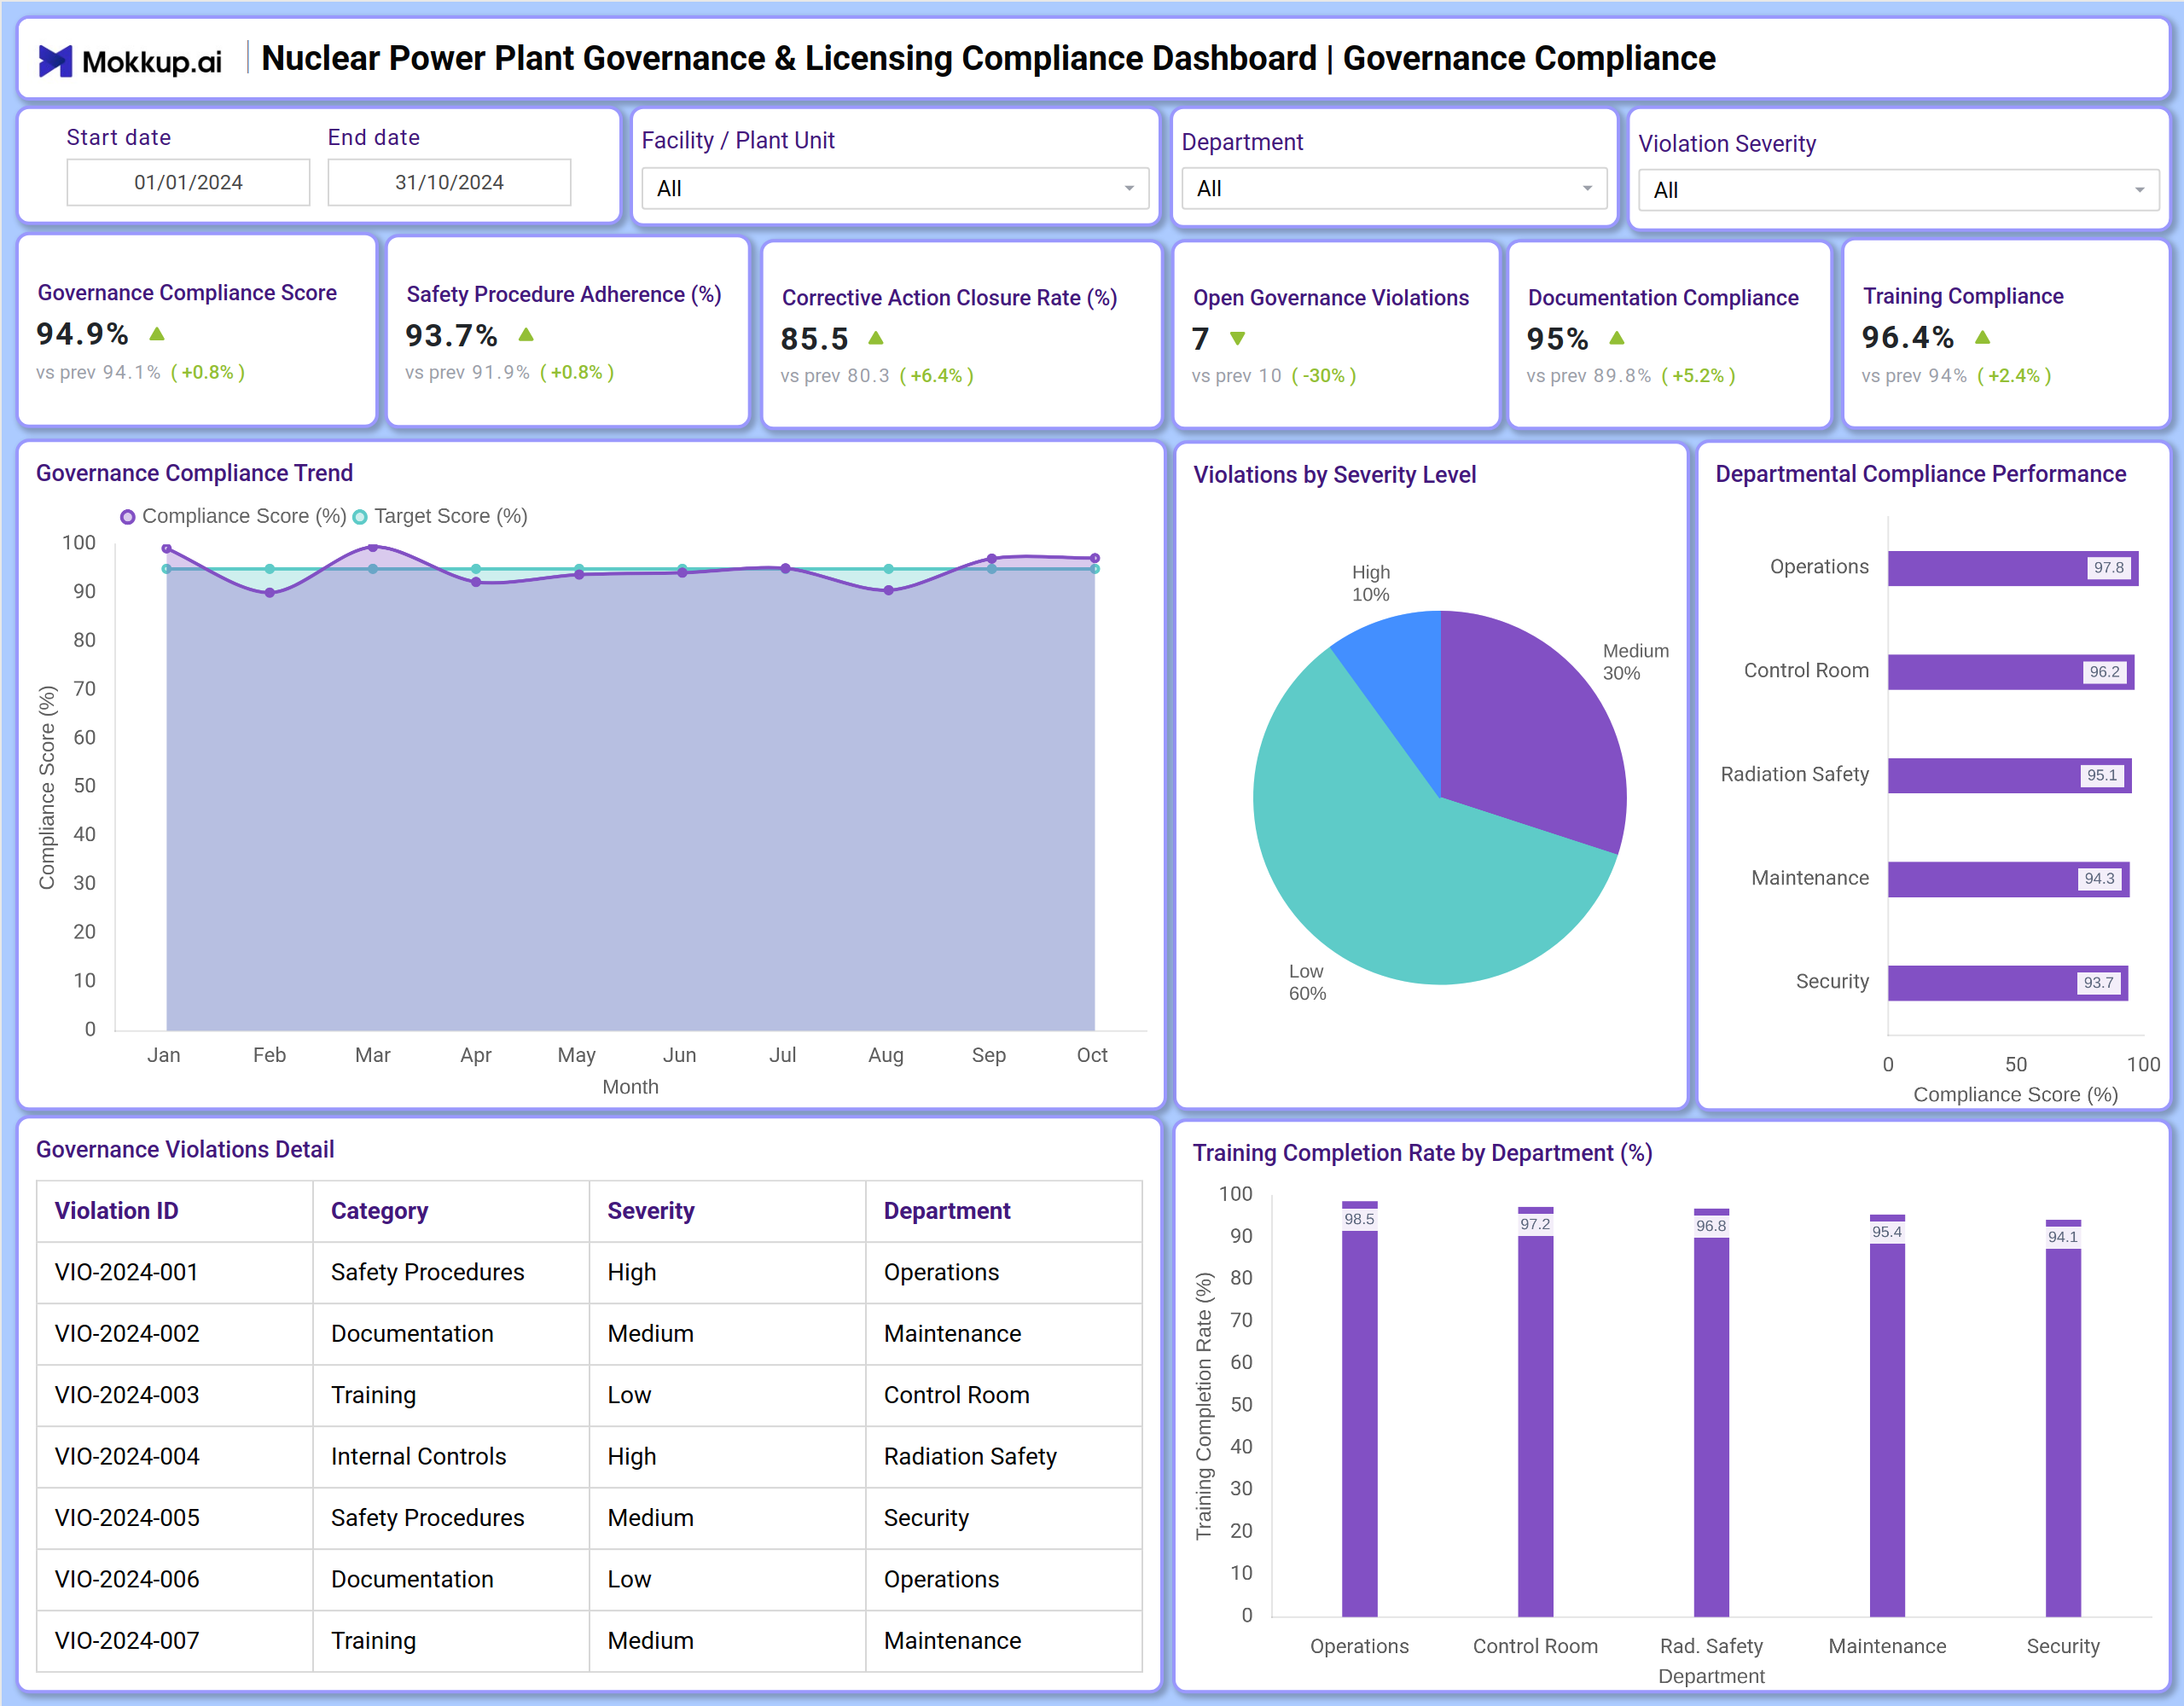Select the VIO-2024-007 cell
Viewport: 2184px width, 1706px height.
click(x=175, y=1640)
